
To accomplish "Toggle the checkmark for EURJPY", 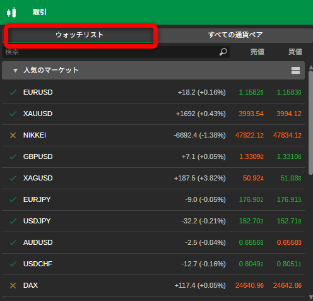I will pos(13,199).
